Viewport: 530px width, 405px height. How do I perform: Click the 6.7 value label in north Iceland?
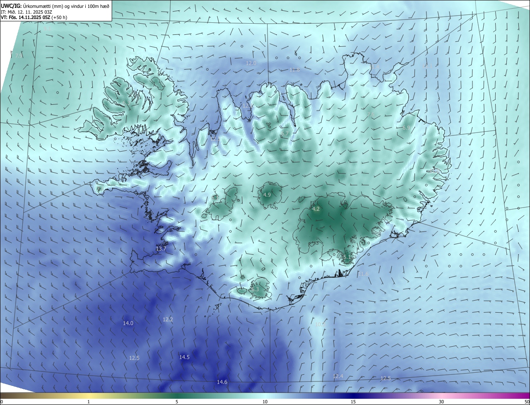(285, 134)
